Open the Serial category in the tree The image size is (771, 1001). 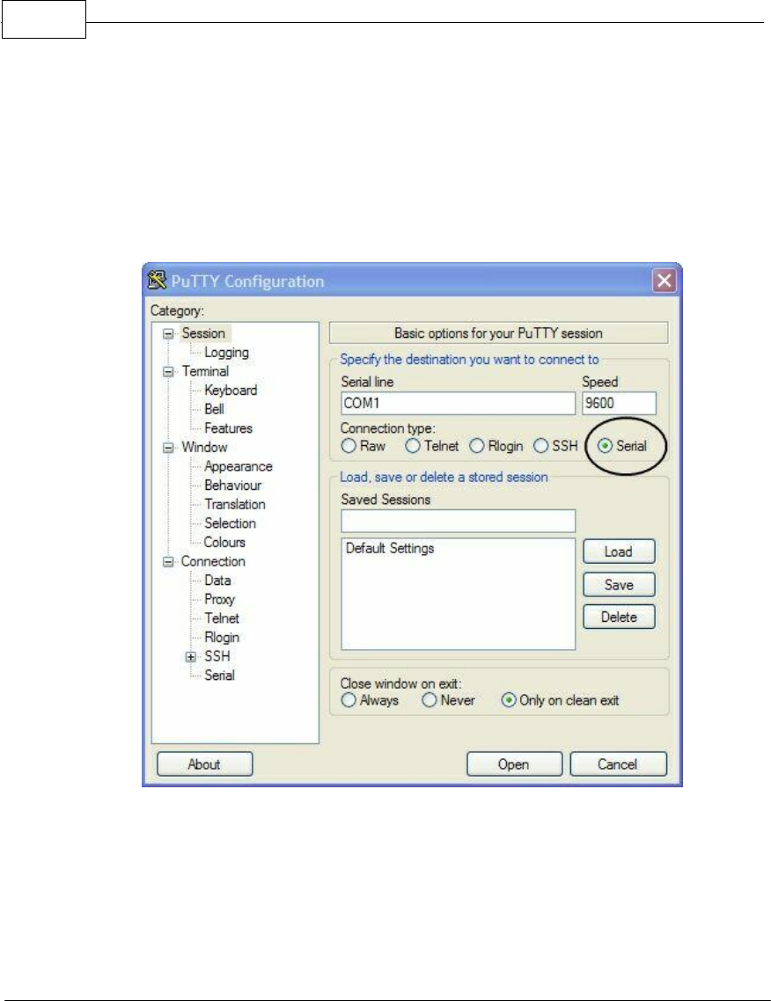pos(219,676)
